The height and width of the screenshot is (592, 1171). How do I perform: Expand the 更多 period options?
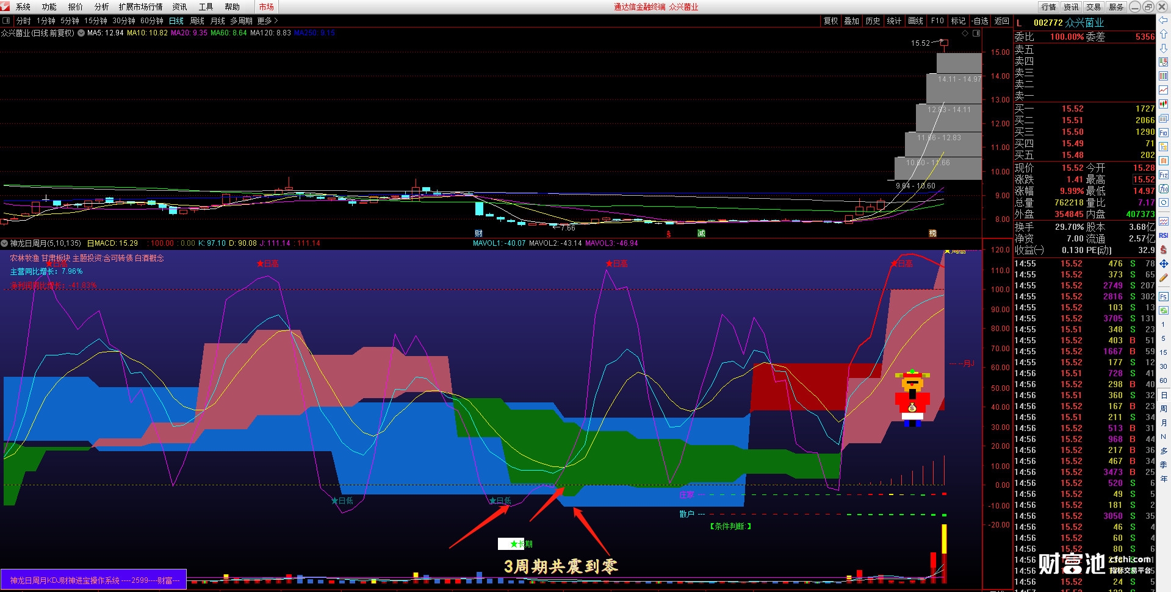point(267,21)
